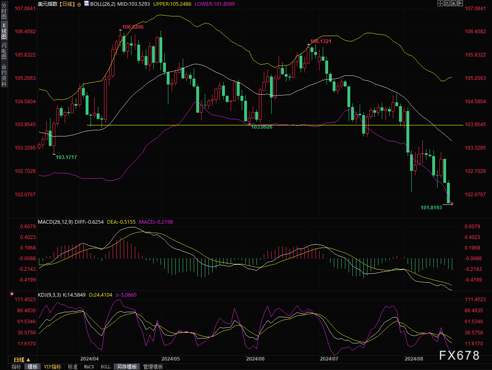Viewport: 492px width, 370px height.
Task: Click left-axis MACD value 0.6079
Action: [29, 227]
